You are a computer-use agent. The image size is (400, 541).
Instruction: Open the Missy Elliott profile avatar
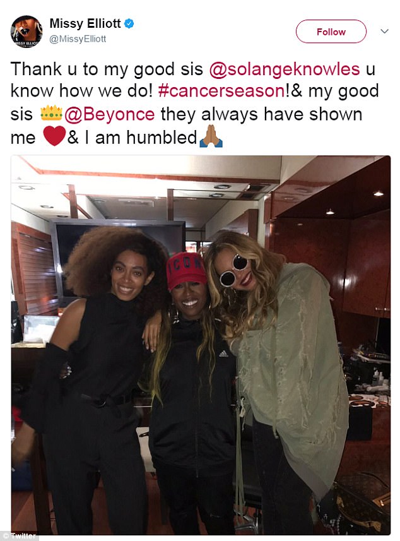click(26, 32)
